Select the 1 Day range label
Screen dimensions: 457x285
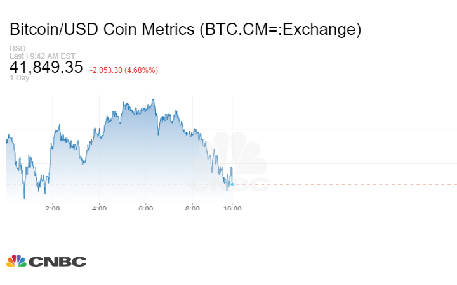click(19, 78)
